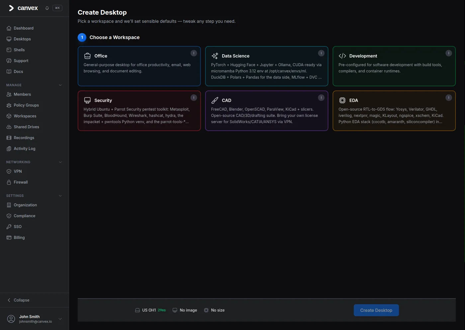This screenshot has width=465, height=330.
Task: Click the Billing card icon
Action: tap(9, 238)
